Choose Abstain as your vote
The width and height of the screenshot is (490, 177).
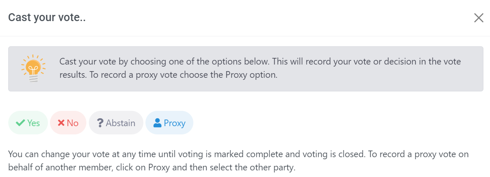(116, 123)
